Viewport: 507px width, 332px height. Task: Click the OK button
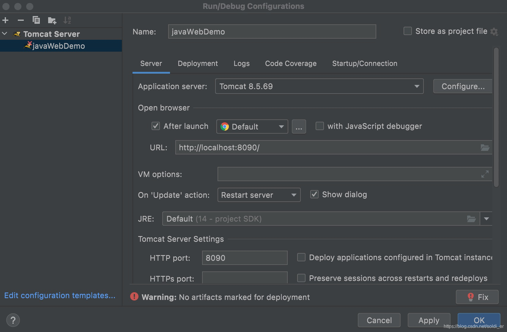(479, 320)
